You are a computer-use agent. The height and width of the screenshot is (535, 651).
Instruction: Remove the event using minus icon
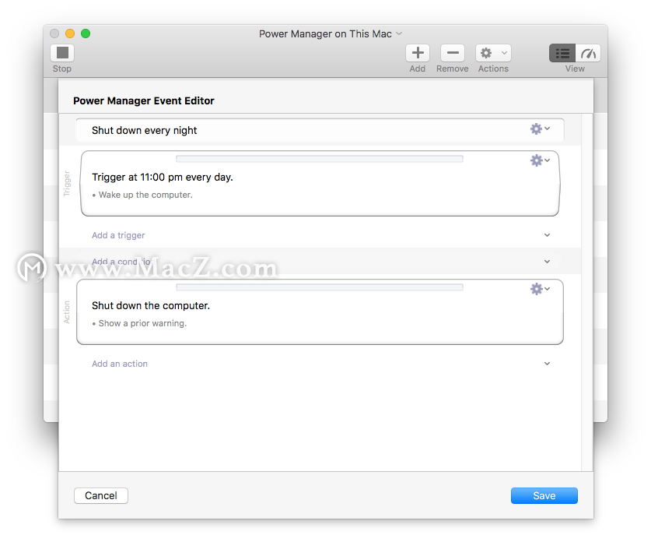(x=453, y=53)
